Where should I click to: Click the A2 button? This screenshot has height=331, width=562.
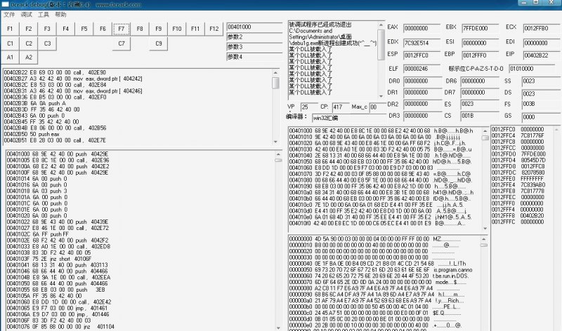[29, 58]
